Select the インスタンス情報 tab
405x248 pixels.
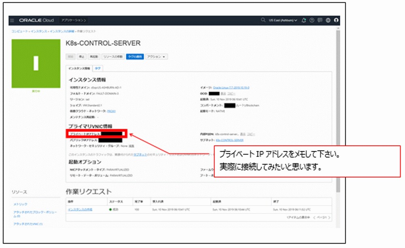[x=79, y=68]
